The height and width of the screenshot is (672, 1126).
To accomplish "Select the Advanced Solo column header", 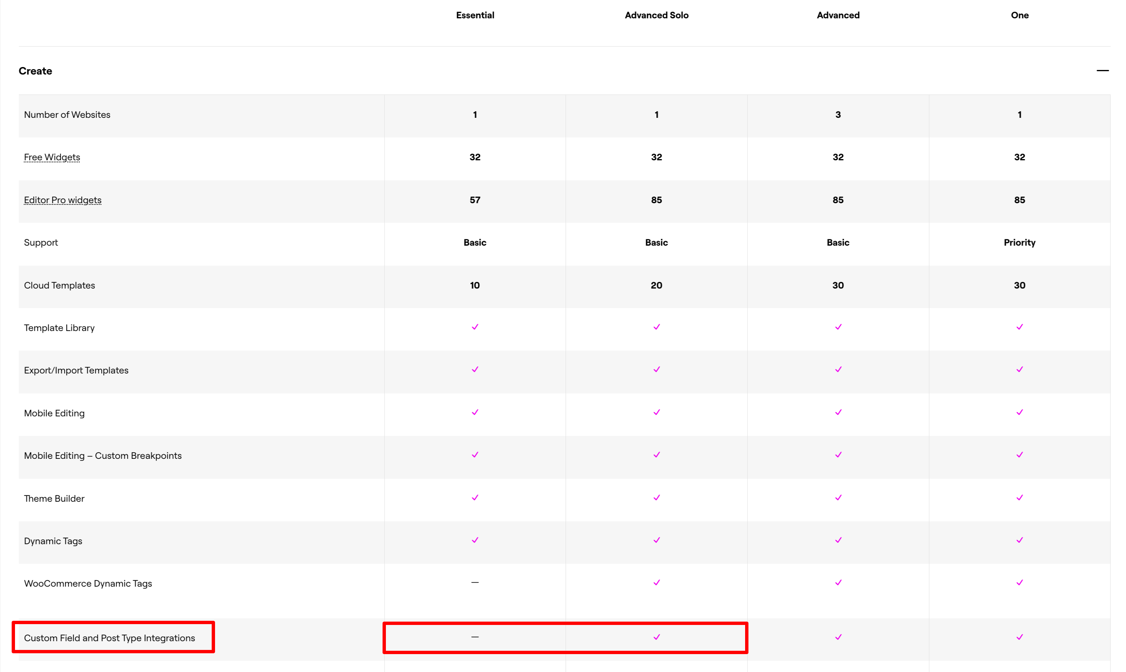I will click(656, 15).
